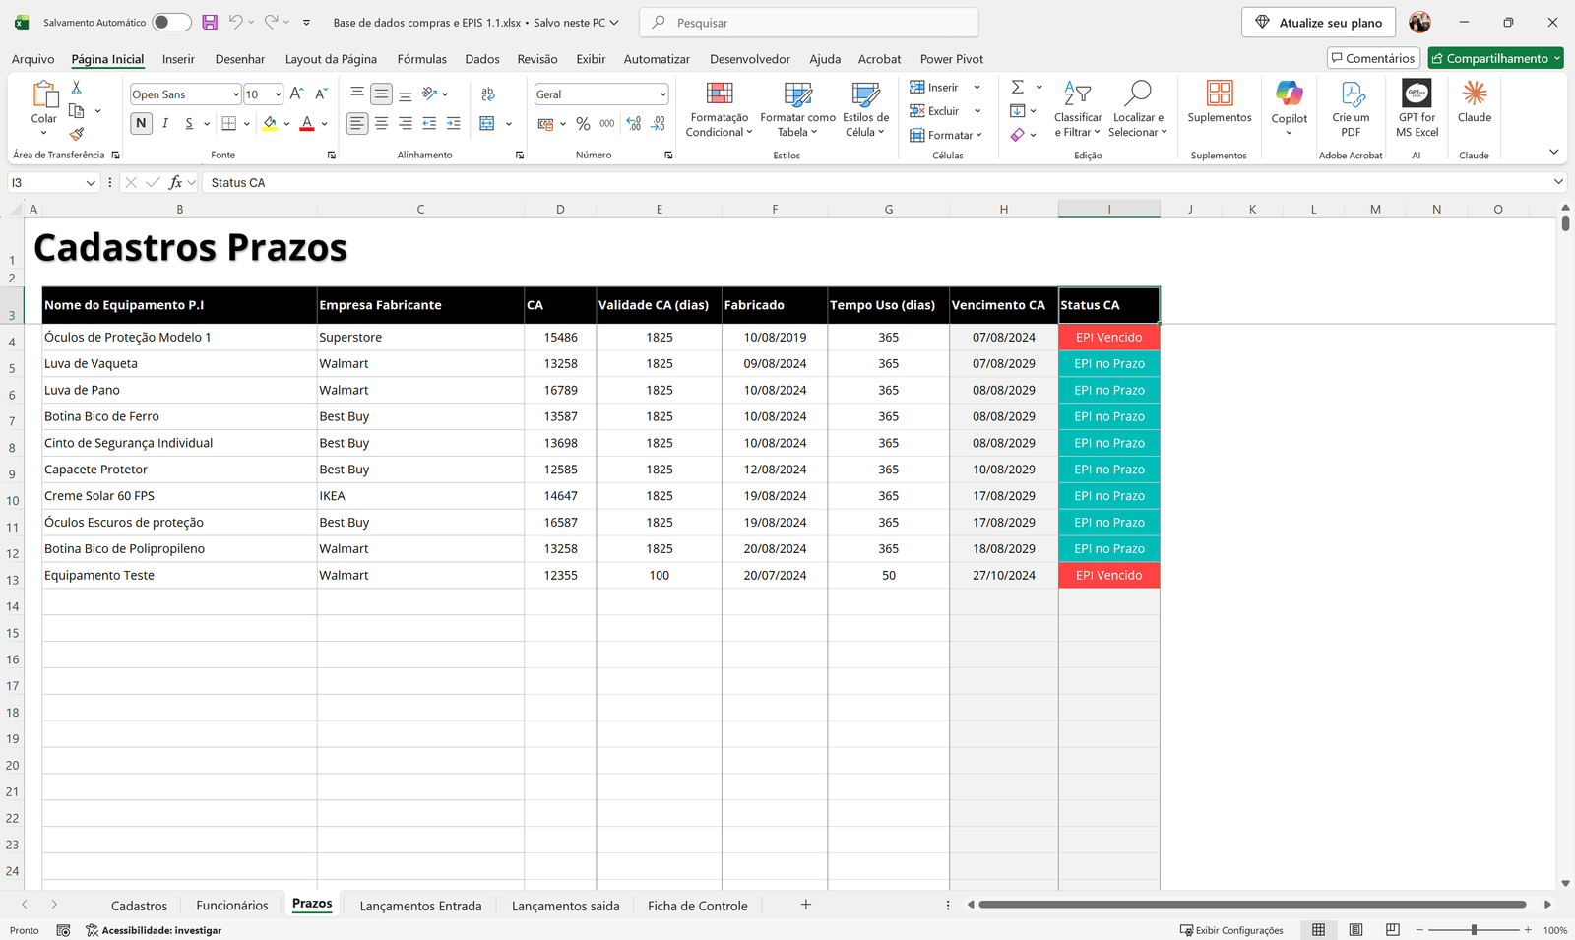The width and height of the screenshot is (1575, 940).
Task: Click the Wrap Text icon
Action: 487,94
